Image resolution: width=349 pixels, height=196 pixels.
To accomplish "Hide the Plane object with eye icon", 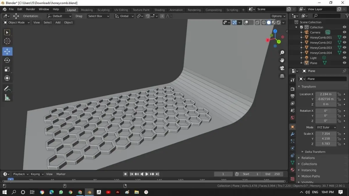I will [x=344, y=63].
